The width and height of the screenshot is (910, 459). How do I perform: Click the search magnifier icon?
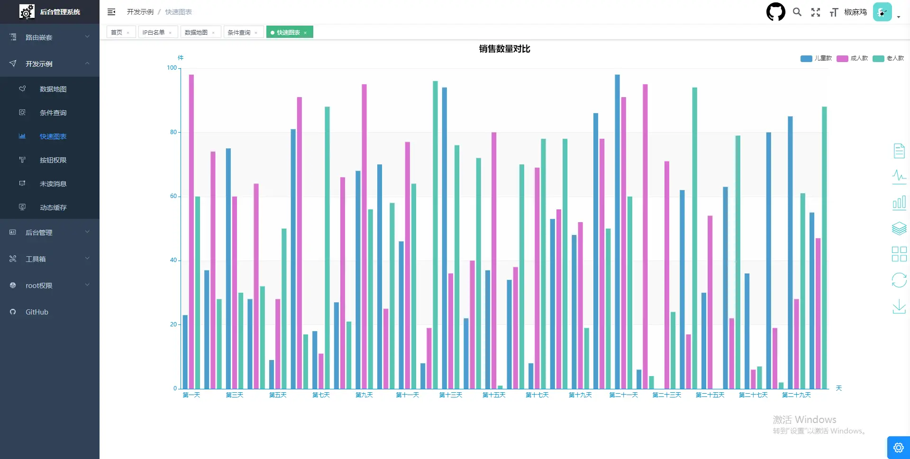click(x=797, y=12)
